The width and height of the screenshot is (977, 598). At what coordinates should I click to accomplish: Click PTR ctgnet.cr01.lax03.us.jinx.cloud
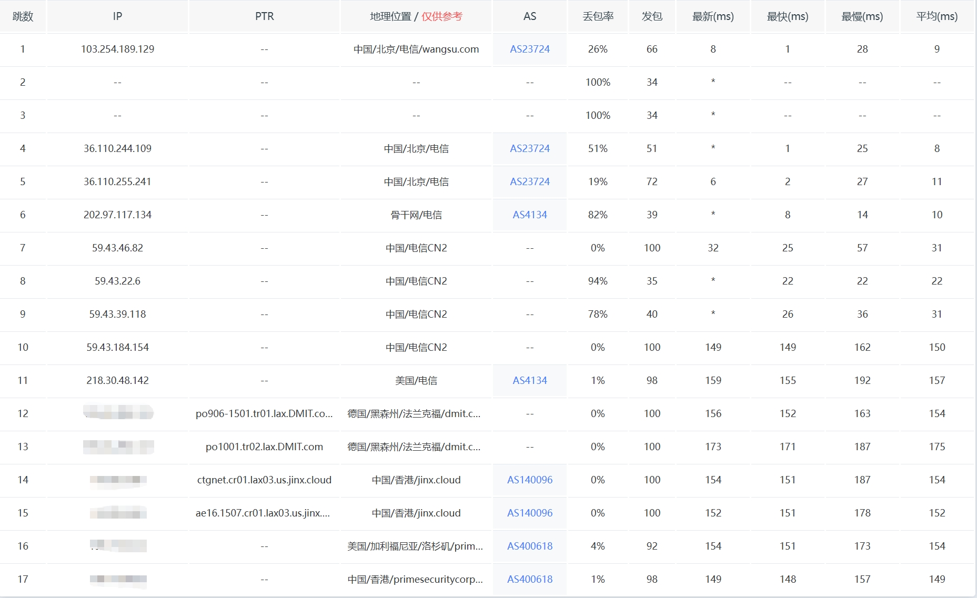pos(264,480)
